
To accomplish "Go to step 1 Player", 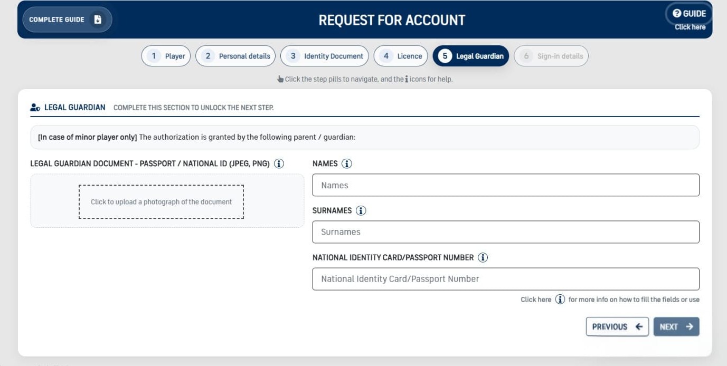I will [166, 56].
